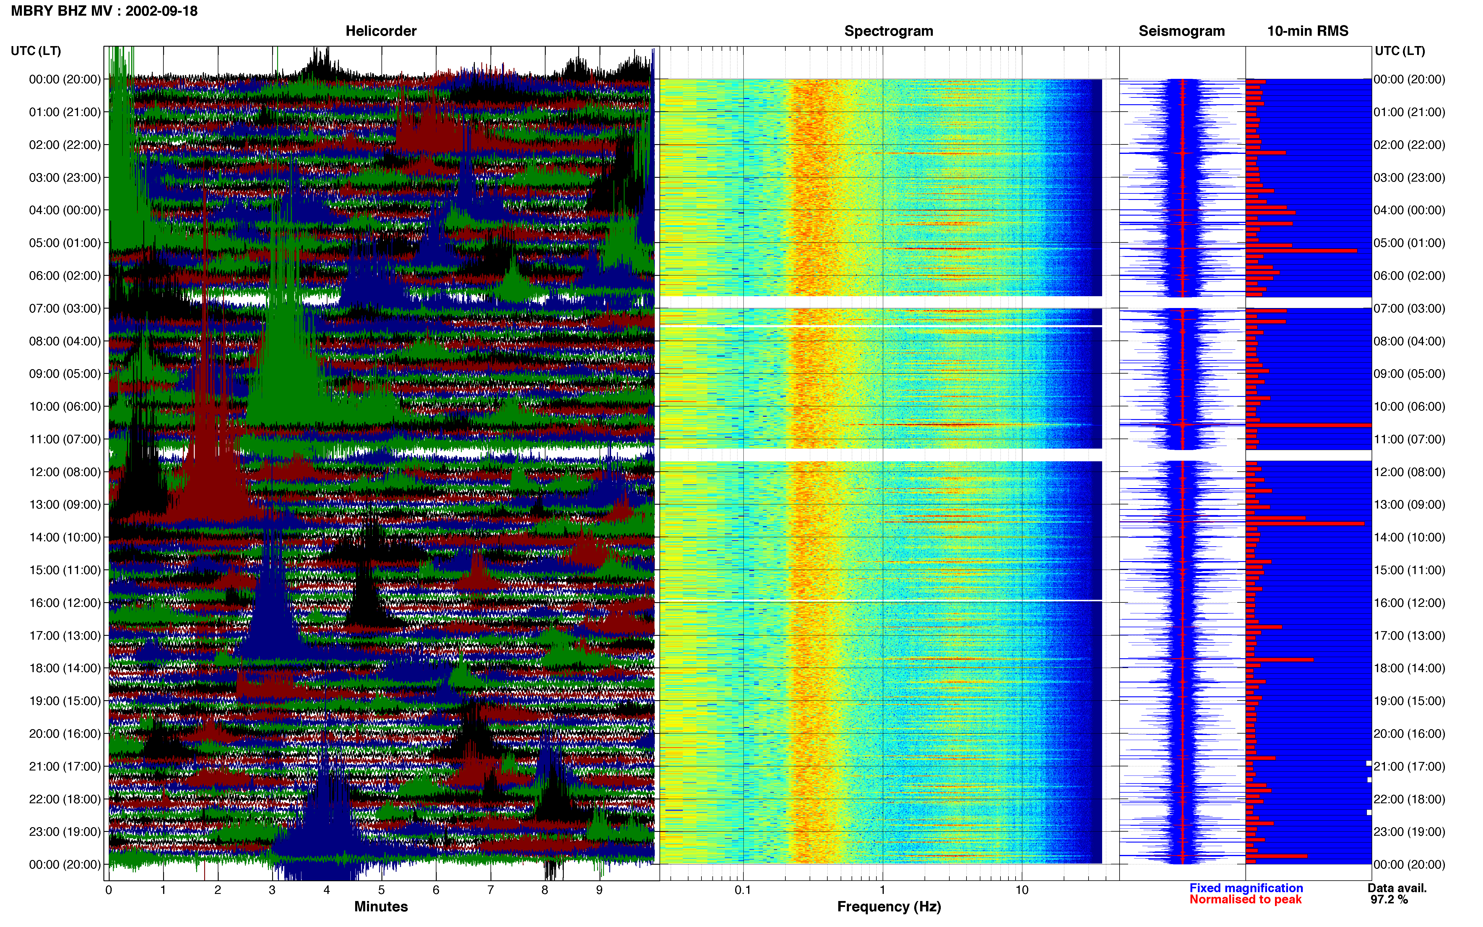Click the '0' tick on the minutes axis
Image resolution: width=1483 pixels, height=927 pixels.
(108, 890)
